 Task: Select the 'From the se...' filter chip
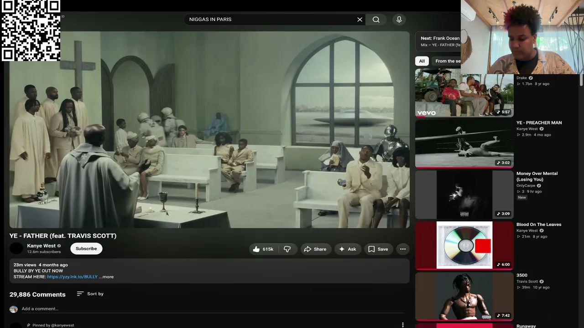448,61
